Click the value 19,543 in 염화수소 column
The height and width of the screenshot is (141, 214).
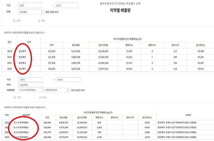point(129,69)
